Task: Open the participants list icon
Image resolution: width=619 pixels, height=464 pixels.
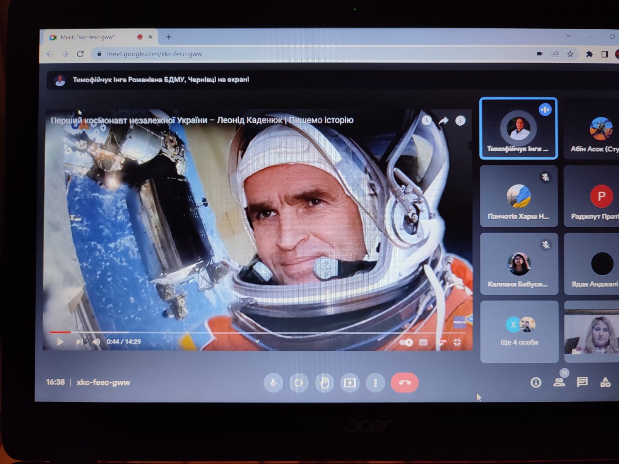Action: pyautogui.click(x=559, y=382)
